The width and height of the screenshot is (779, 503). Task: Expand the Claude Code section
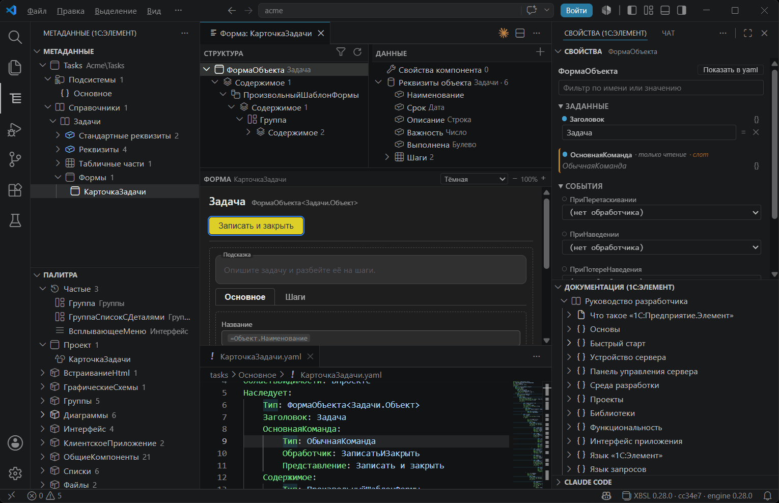(558, 482)
